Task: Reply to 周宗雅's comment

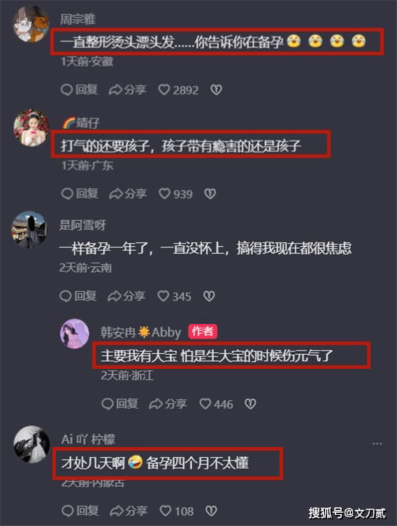Action: 79,90
